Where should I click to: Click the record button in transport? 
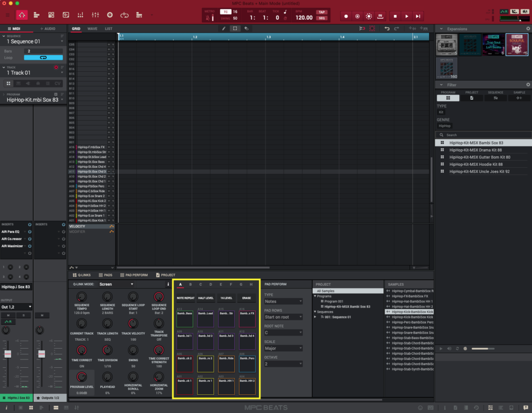[346, 16]
